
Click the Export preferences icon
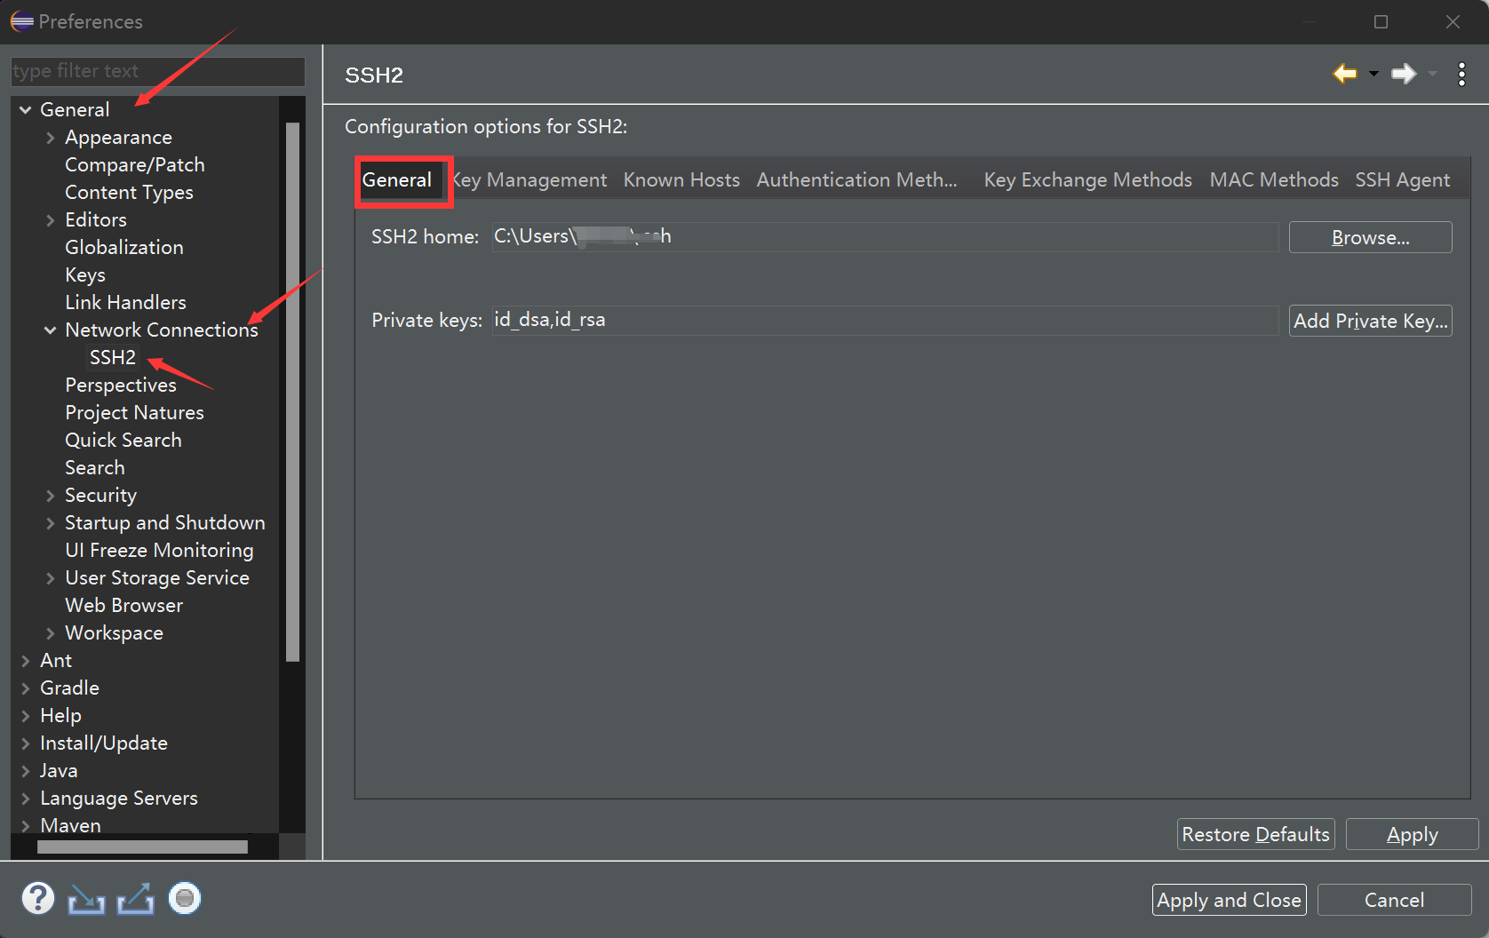(135, 899)
